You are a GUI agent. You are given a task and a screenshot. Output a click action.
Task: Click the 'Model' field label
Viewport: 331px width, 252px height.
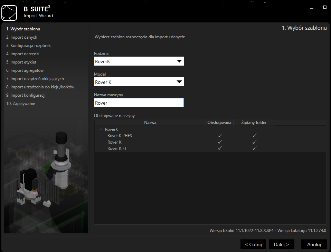pyautogui.click(x=100, y=74)
